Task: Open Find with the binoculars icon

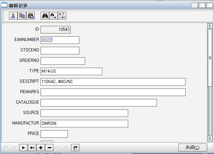Action: [x=45, y=16]
